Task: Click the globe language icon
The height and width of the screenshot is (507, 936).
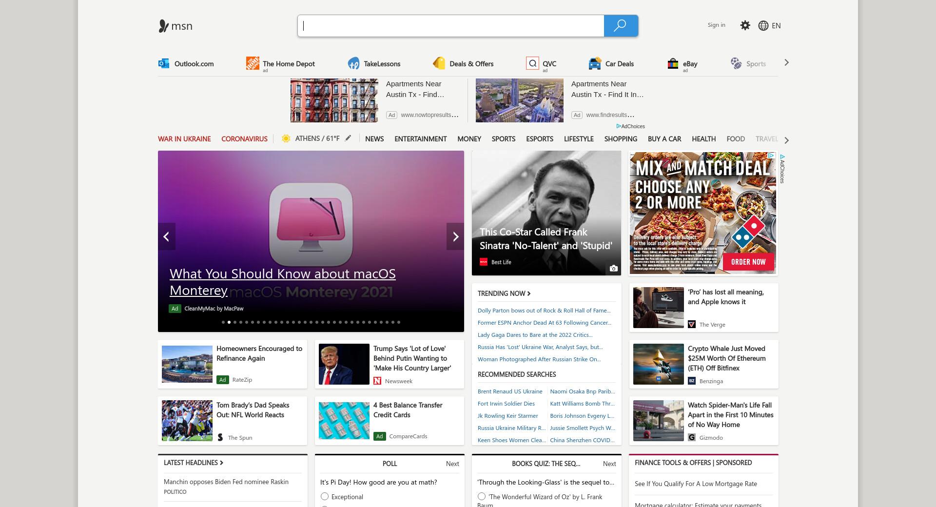Action: point(763,26)
